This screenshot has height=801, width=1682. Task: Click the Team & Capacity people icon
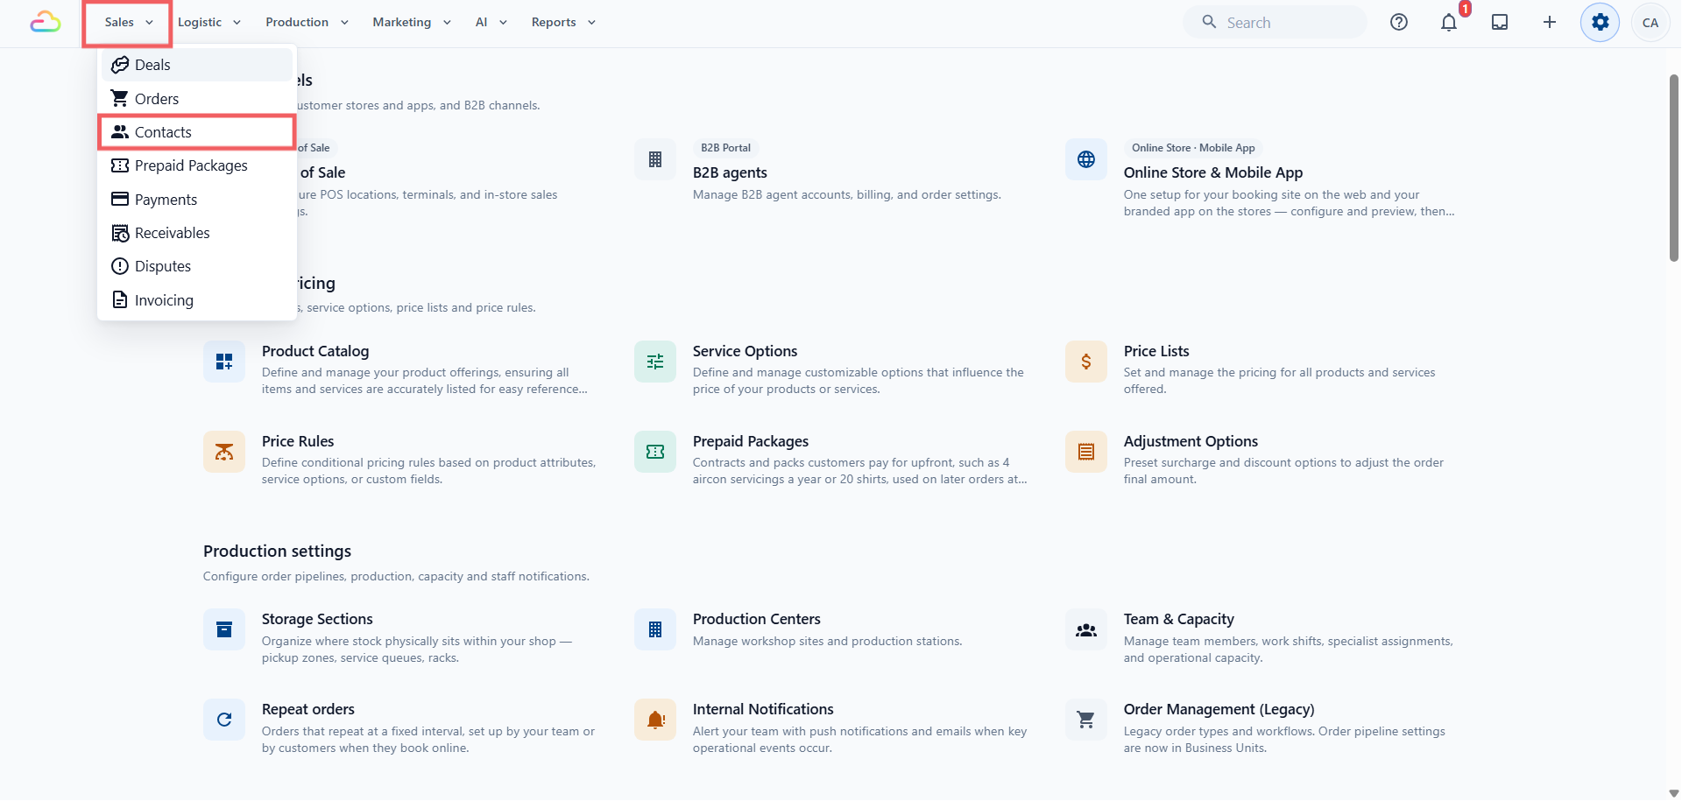(x=1086, y=629)
